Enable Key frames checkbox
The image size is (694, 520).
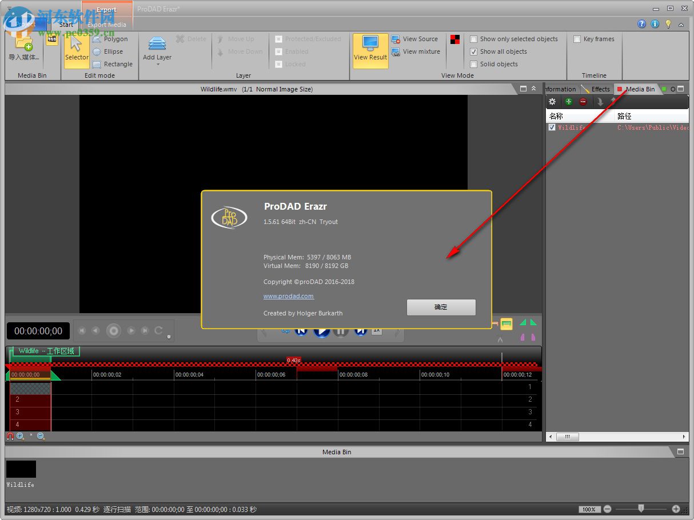tap(577, 39)
